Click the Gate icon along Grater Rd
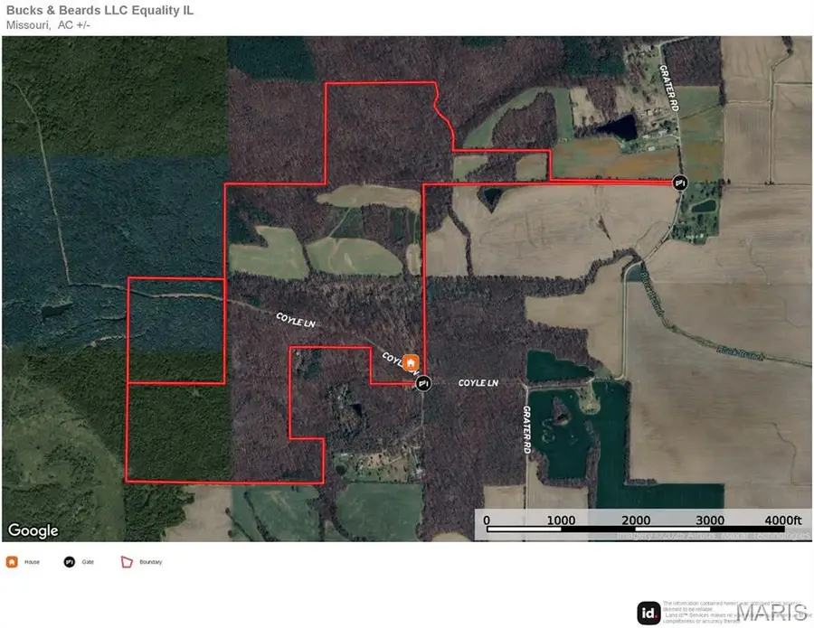814x628 pixels. coord(679,183)
